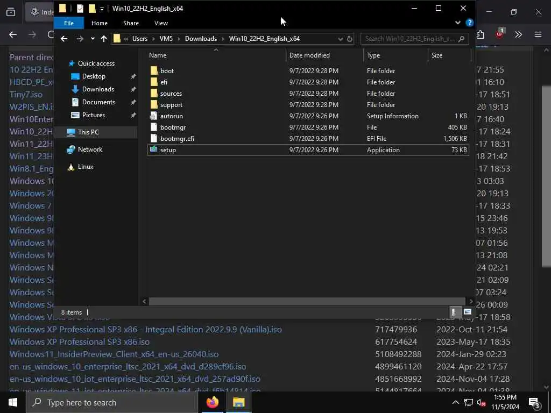Viewport: 551px width, 413px height.
Task: Expand the ribbon with the chevron
Action: (457, 23)
